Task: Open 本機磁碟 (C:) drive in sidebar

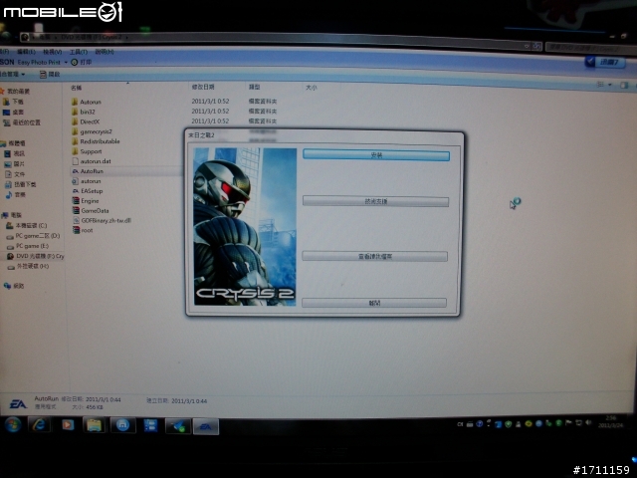Action: pos(27,226)
